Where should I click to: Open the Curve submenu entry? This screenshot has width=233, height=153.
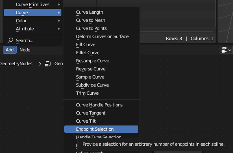(x=33, y=13)
